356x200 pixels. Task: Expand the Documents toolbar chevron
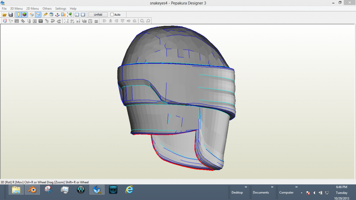(272, 187)
